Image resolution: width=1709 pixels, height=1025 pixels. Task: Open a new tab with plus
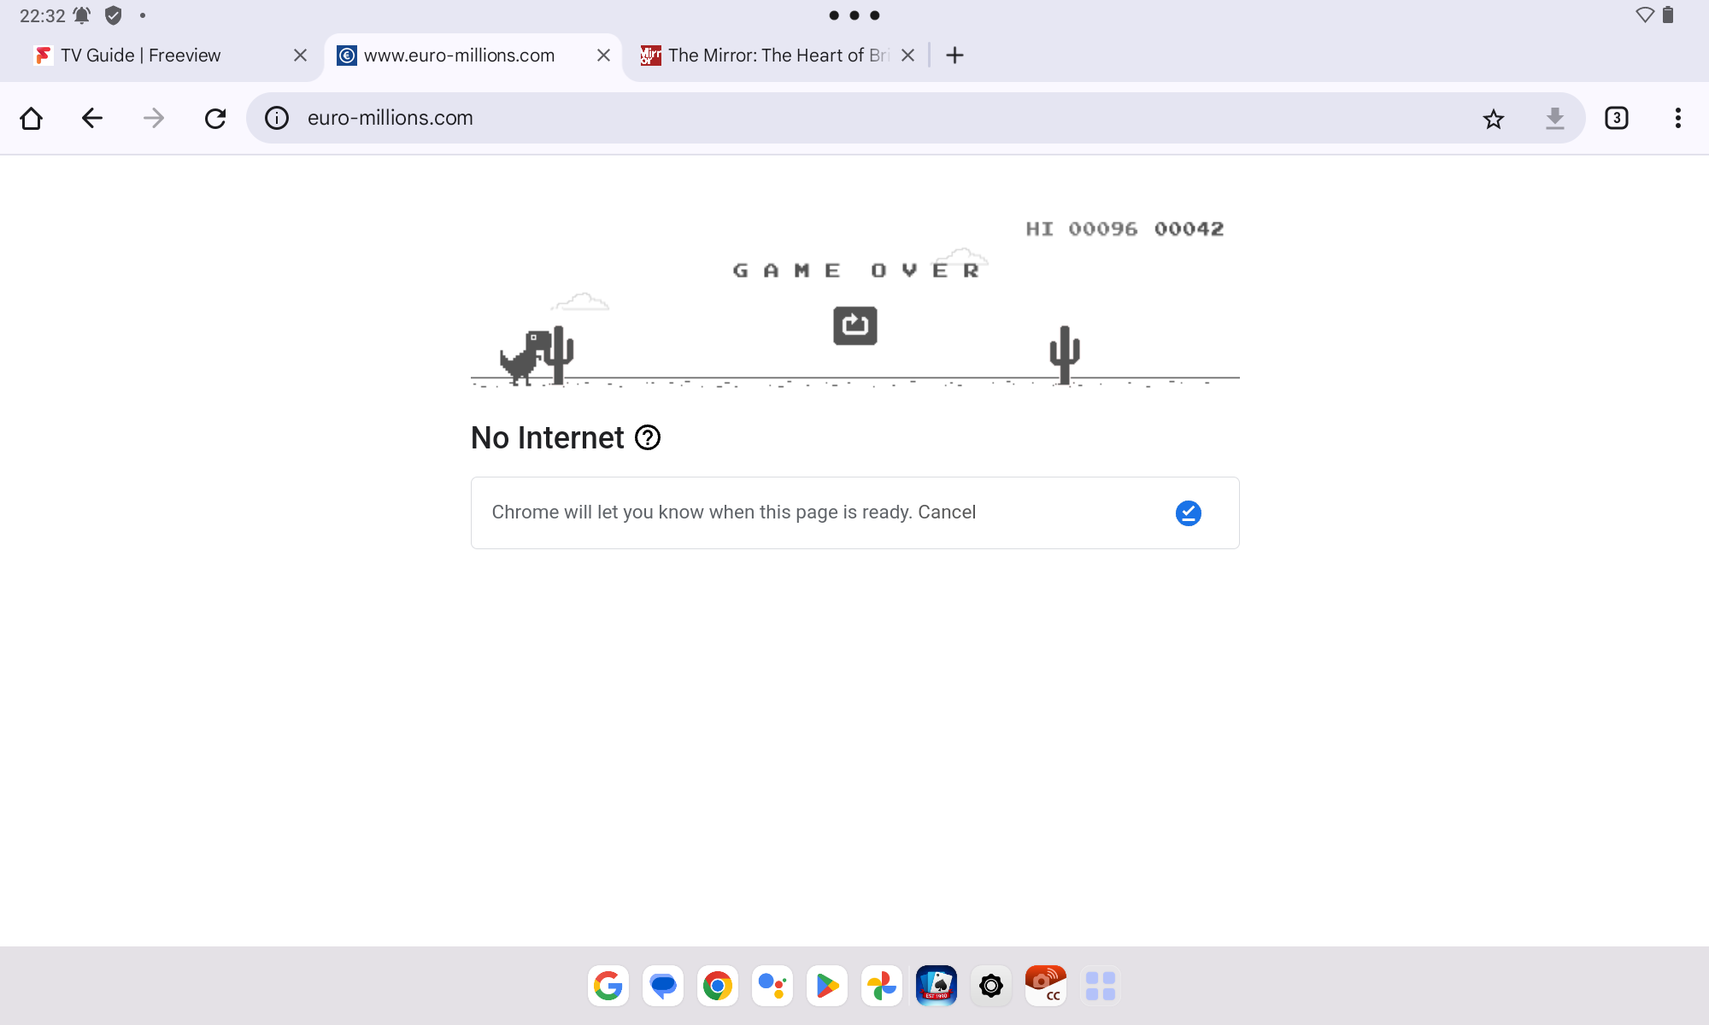point(955,56)
